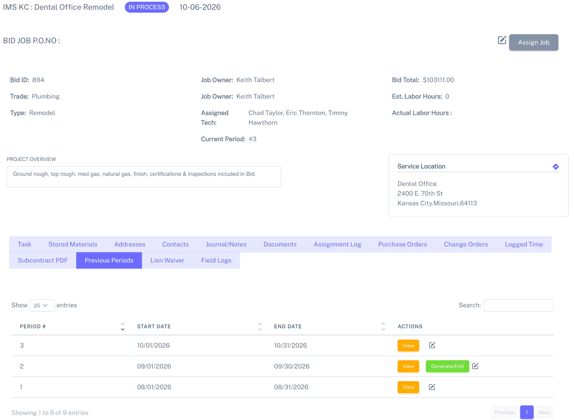Sort by End Date column arrows

pyautogui.click(x=383, y=327)
